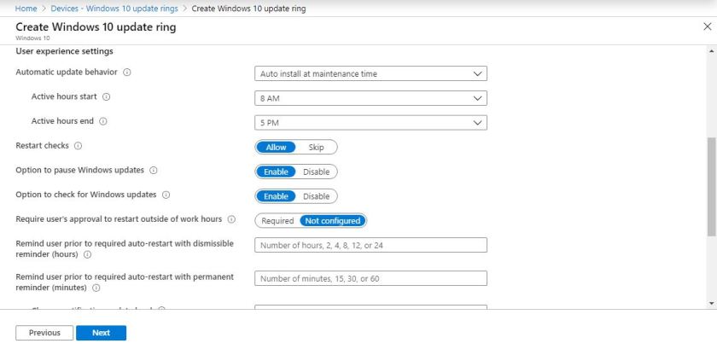717x355 pixels.
Task: Disable the option to pause Windows updates
Action: point(316,172)
